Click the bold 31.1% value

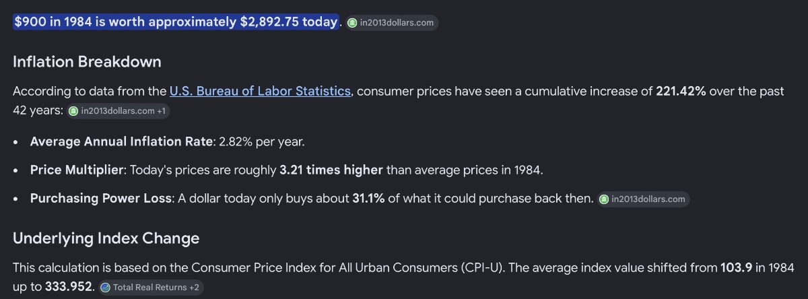pos(368,199)
